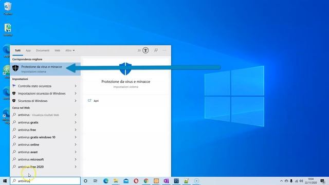Select the second desktop icon below Recycle Bin
The height and width of the screenshot is (185, 329).
(8, 30)
